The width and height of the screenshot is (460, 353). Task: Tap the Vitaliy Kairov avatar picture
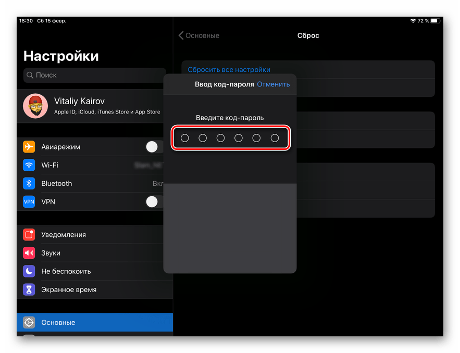click(35, 106)
